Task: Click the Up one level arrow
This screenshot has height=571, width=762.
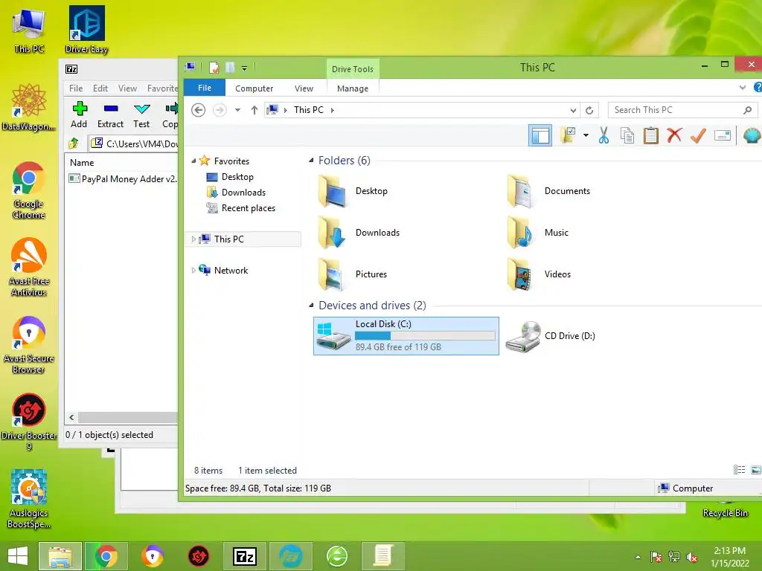Action: 254,110
